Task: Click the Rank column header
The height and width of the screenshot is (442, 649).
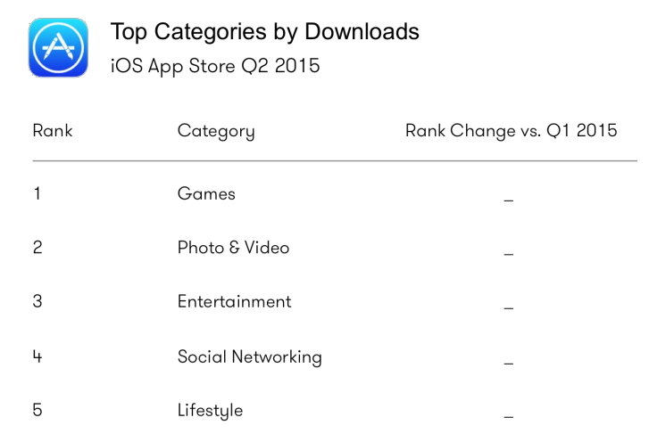Action: point(53,131)
